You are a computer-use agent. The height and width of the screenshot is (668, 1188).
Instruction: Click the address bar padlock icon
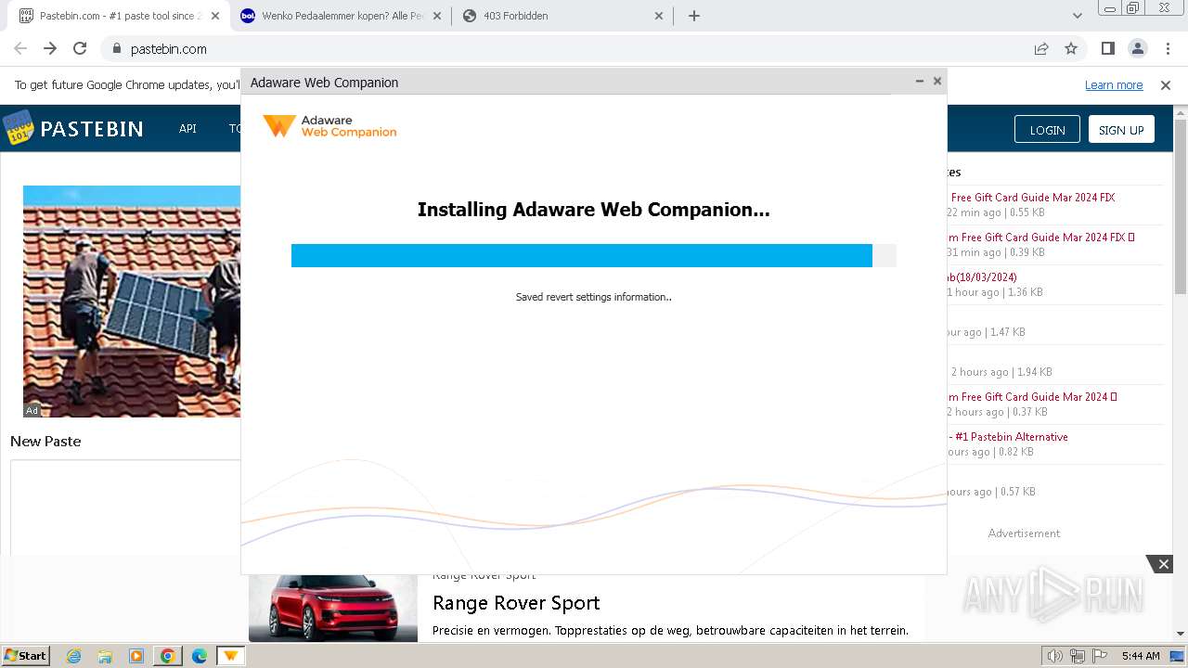click(x=116, y=48)
